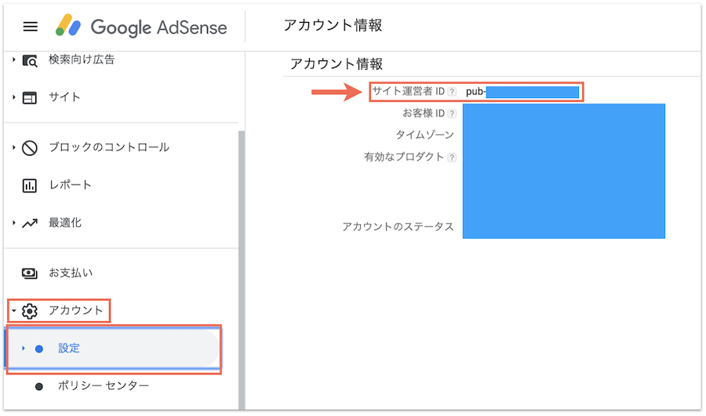The height and width of the screenshot is (416, 706).
Task: Click the サイト sites icon
Action: [x=30, y=97]
